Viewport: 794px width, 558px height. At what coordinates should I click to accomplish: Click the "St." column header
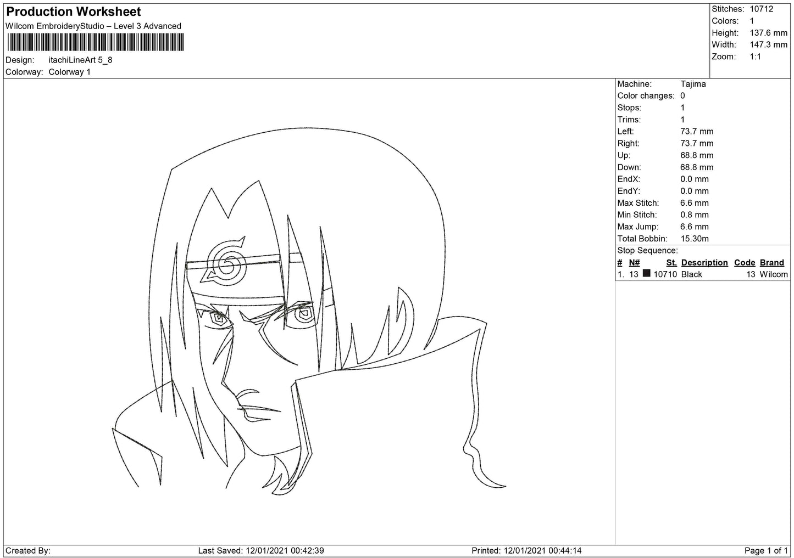tap(671, 263)
